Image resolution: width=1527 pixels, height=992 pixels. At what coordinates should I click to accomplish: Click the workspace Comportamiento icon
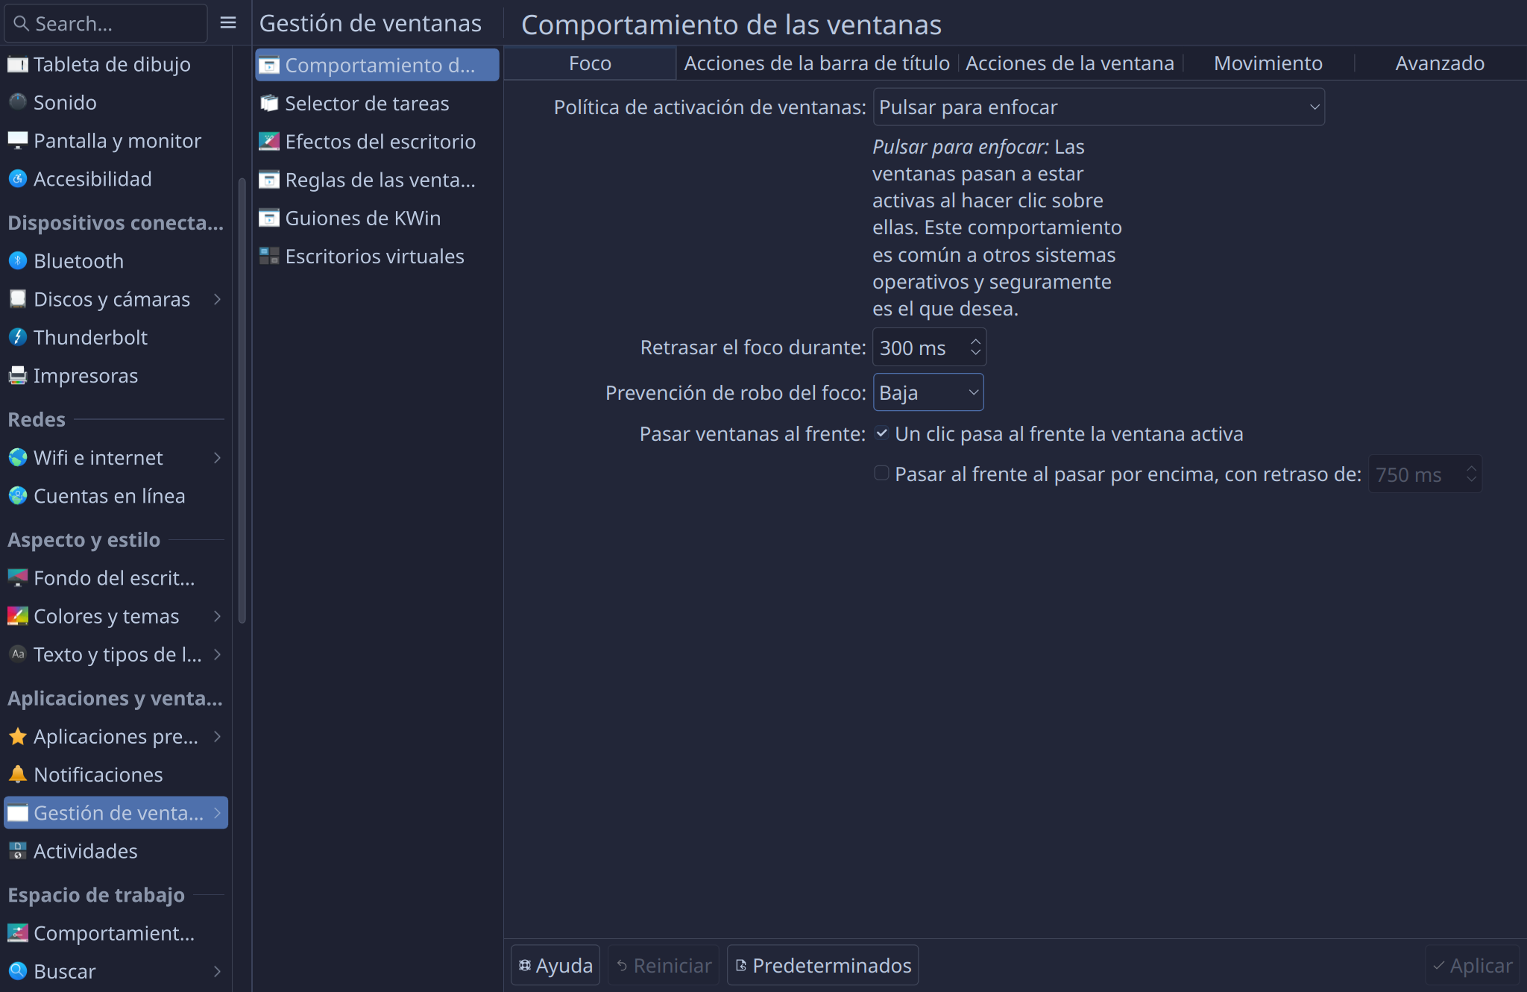[x=18, y=933]
